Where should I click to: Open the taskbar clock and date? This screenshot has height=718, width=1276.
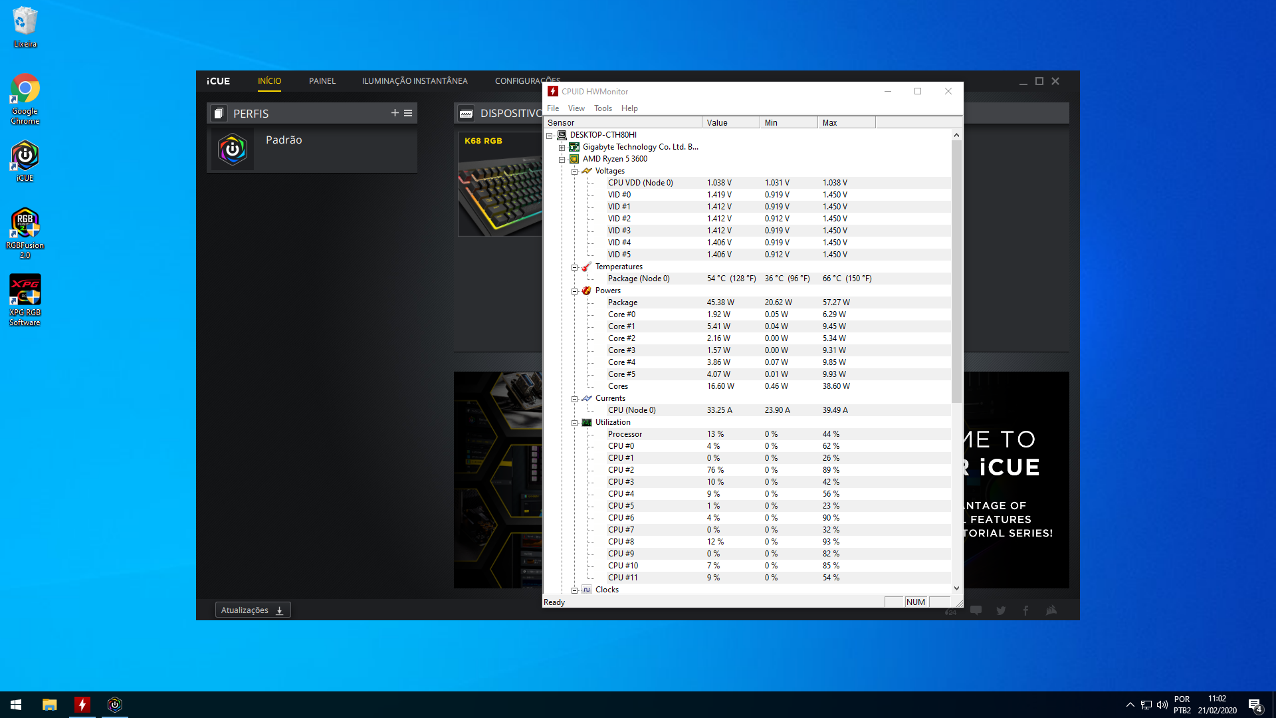1217,705
